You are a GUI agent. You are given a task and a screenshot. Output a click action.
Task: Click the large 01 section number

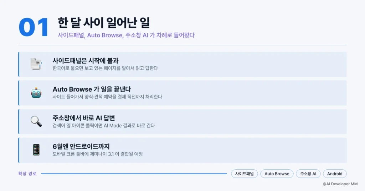(x=34, y=27)
